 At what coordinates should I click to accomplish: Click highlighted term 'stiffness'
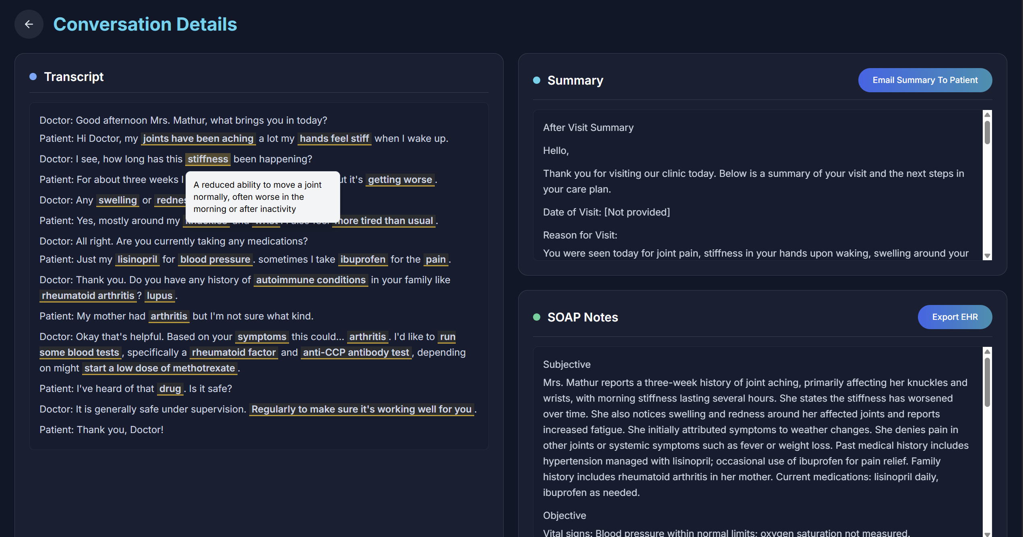pyautogui.click(x=208, y=159)
